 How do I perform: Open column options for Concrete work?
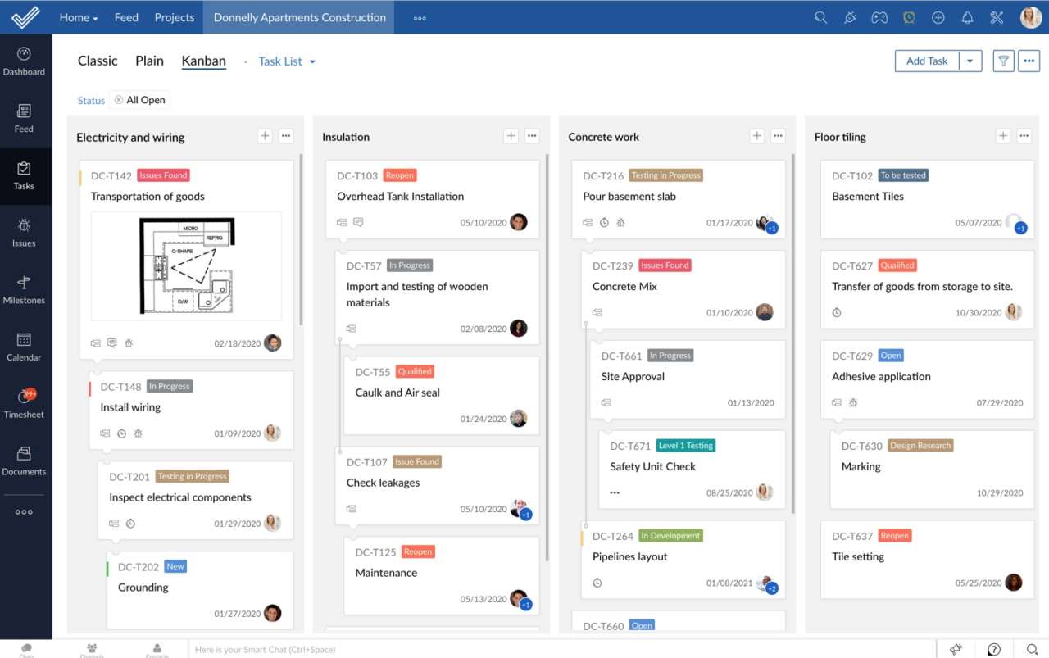tap(778, 136)
